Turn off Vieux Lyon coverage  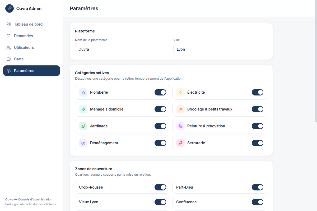click(160, 202)
